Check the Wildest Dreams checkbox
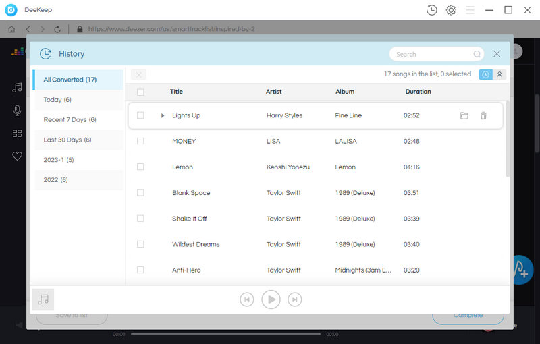 click(140, 244)
